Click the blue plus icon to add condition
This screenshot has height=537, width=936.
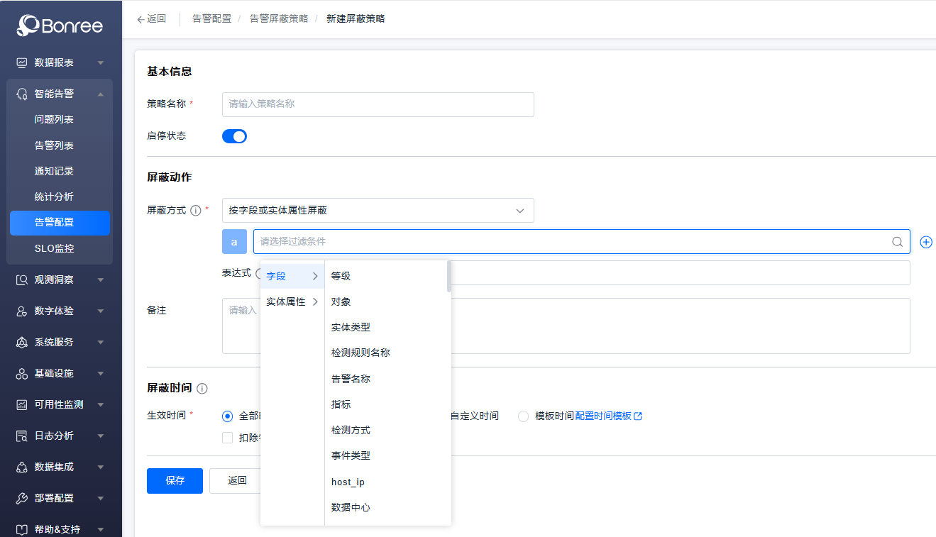(x=925, y=241)
